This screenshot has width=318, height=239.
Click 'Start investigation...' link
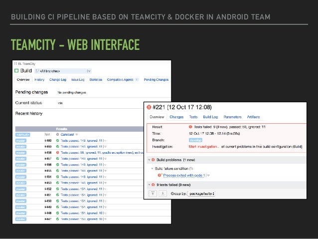(x=204, y=146)
